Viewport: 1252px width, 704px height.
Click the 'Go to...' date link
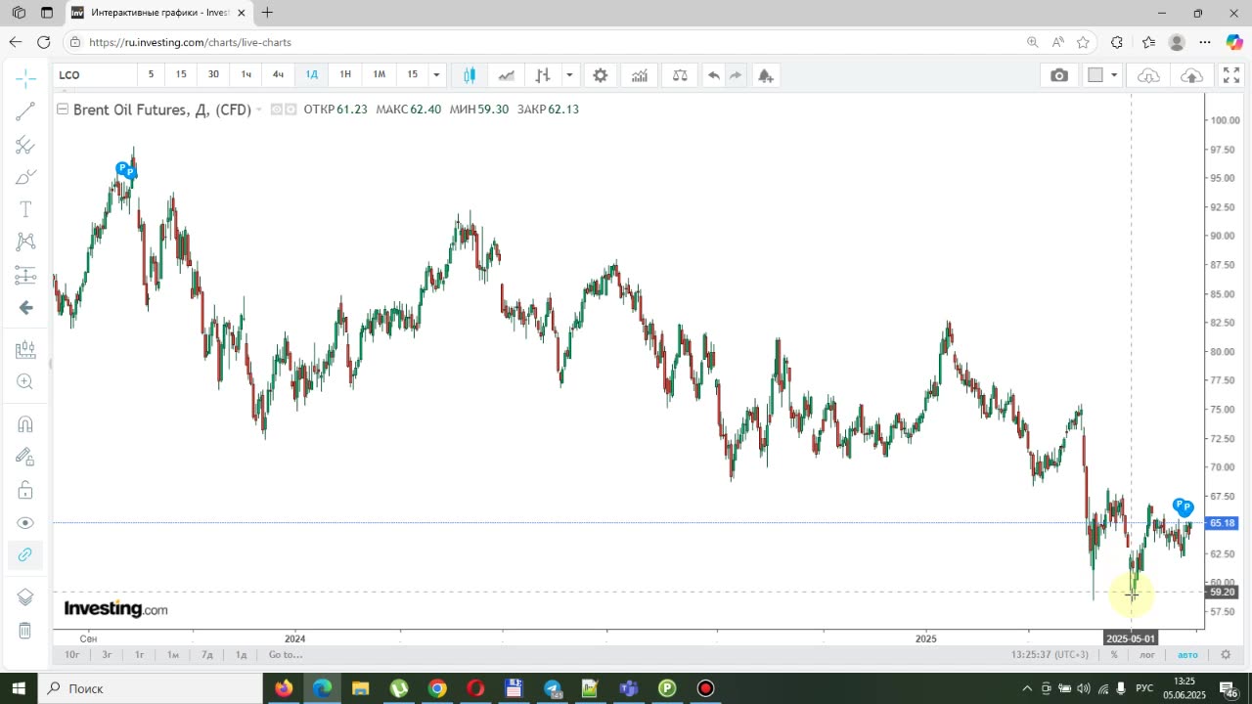(286, 654)
